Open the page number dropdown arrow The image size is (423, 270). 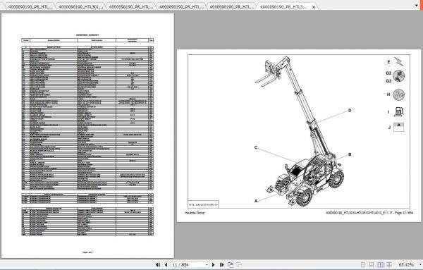click(x=207, y=265)
